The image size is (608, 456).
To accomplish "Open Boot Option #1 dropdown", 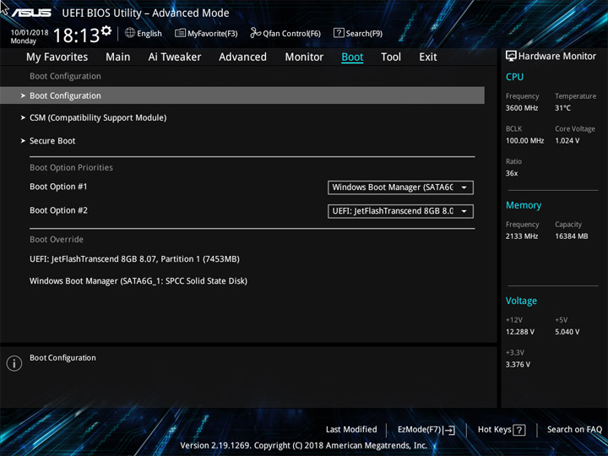I will [x=400, y=187].
